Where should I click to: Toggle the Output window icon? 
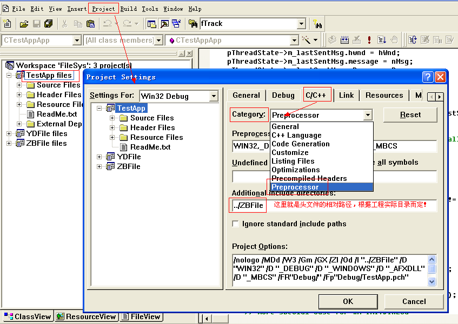(x=164, y=24)
